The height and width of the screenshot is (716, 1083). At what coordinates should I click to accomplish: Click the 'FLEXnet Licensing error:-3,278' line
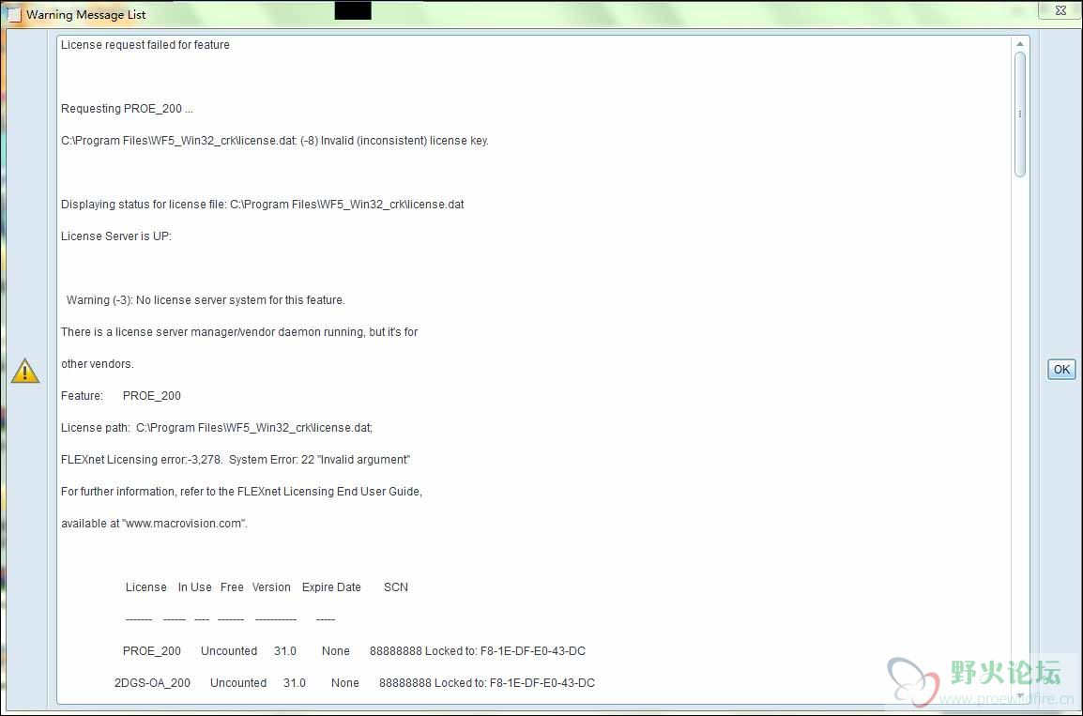(x=236, y=459)
